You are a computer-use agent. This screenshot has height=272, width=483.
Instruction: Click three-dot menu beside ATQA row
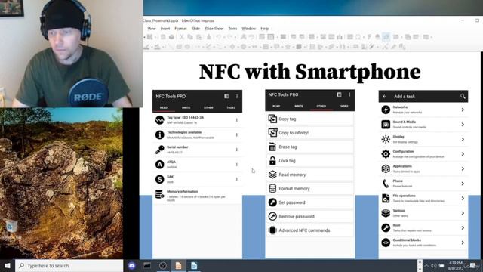tap(236, 165)
